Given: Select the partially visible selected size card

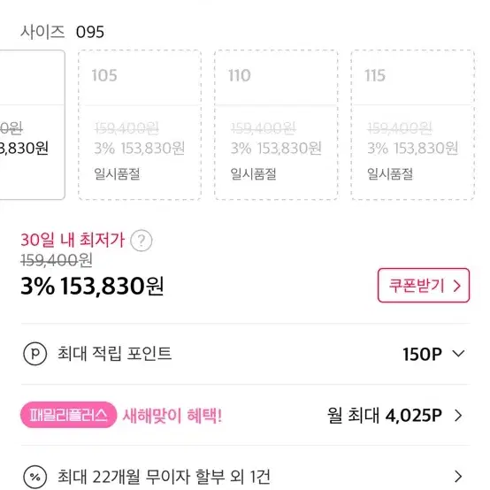Looking at the screenshot, I should (33, 125).
